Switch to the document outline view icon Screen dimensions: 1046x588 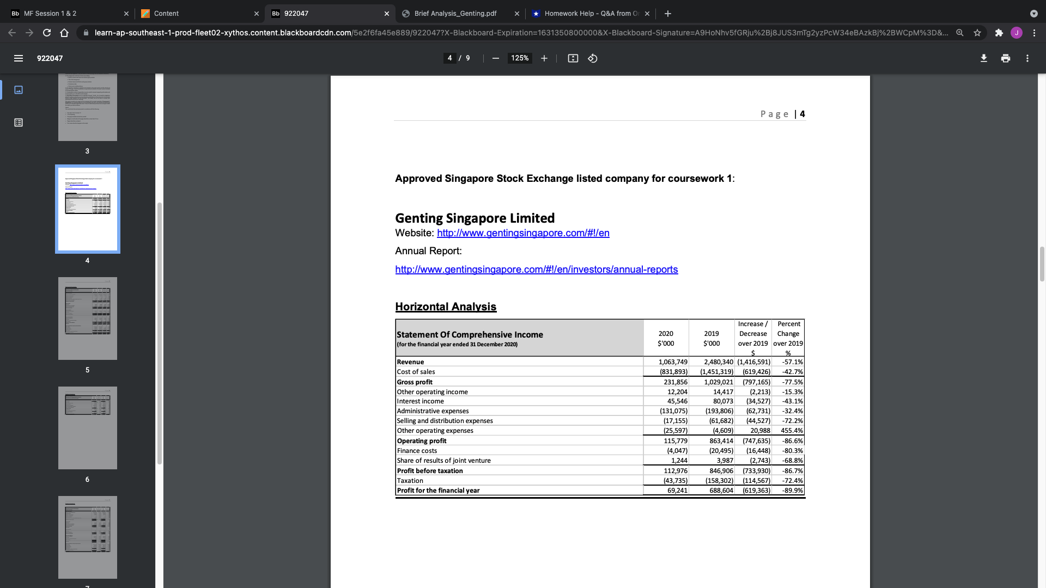point(18,122)
